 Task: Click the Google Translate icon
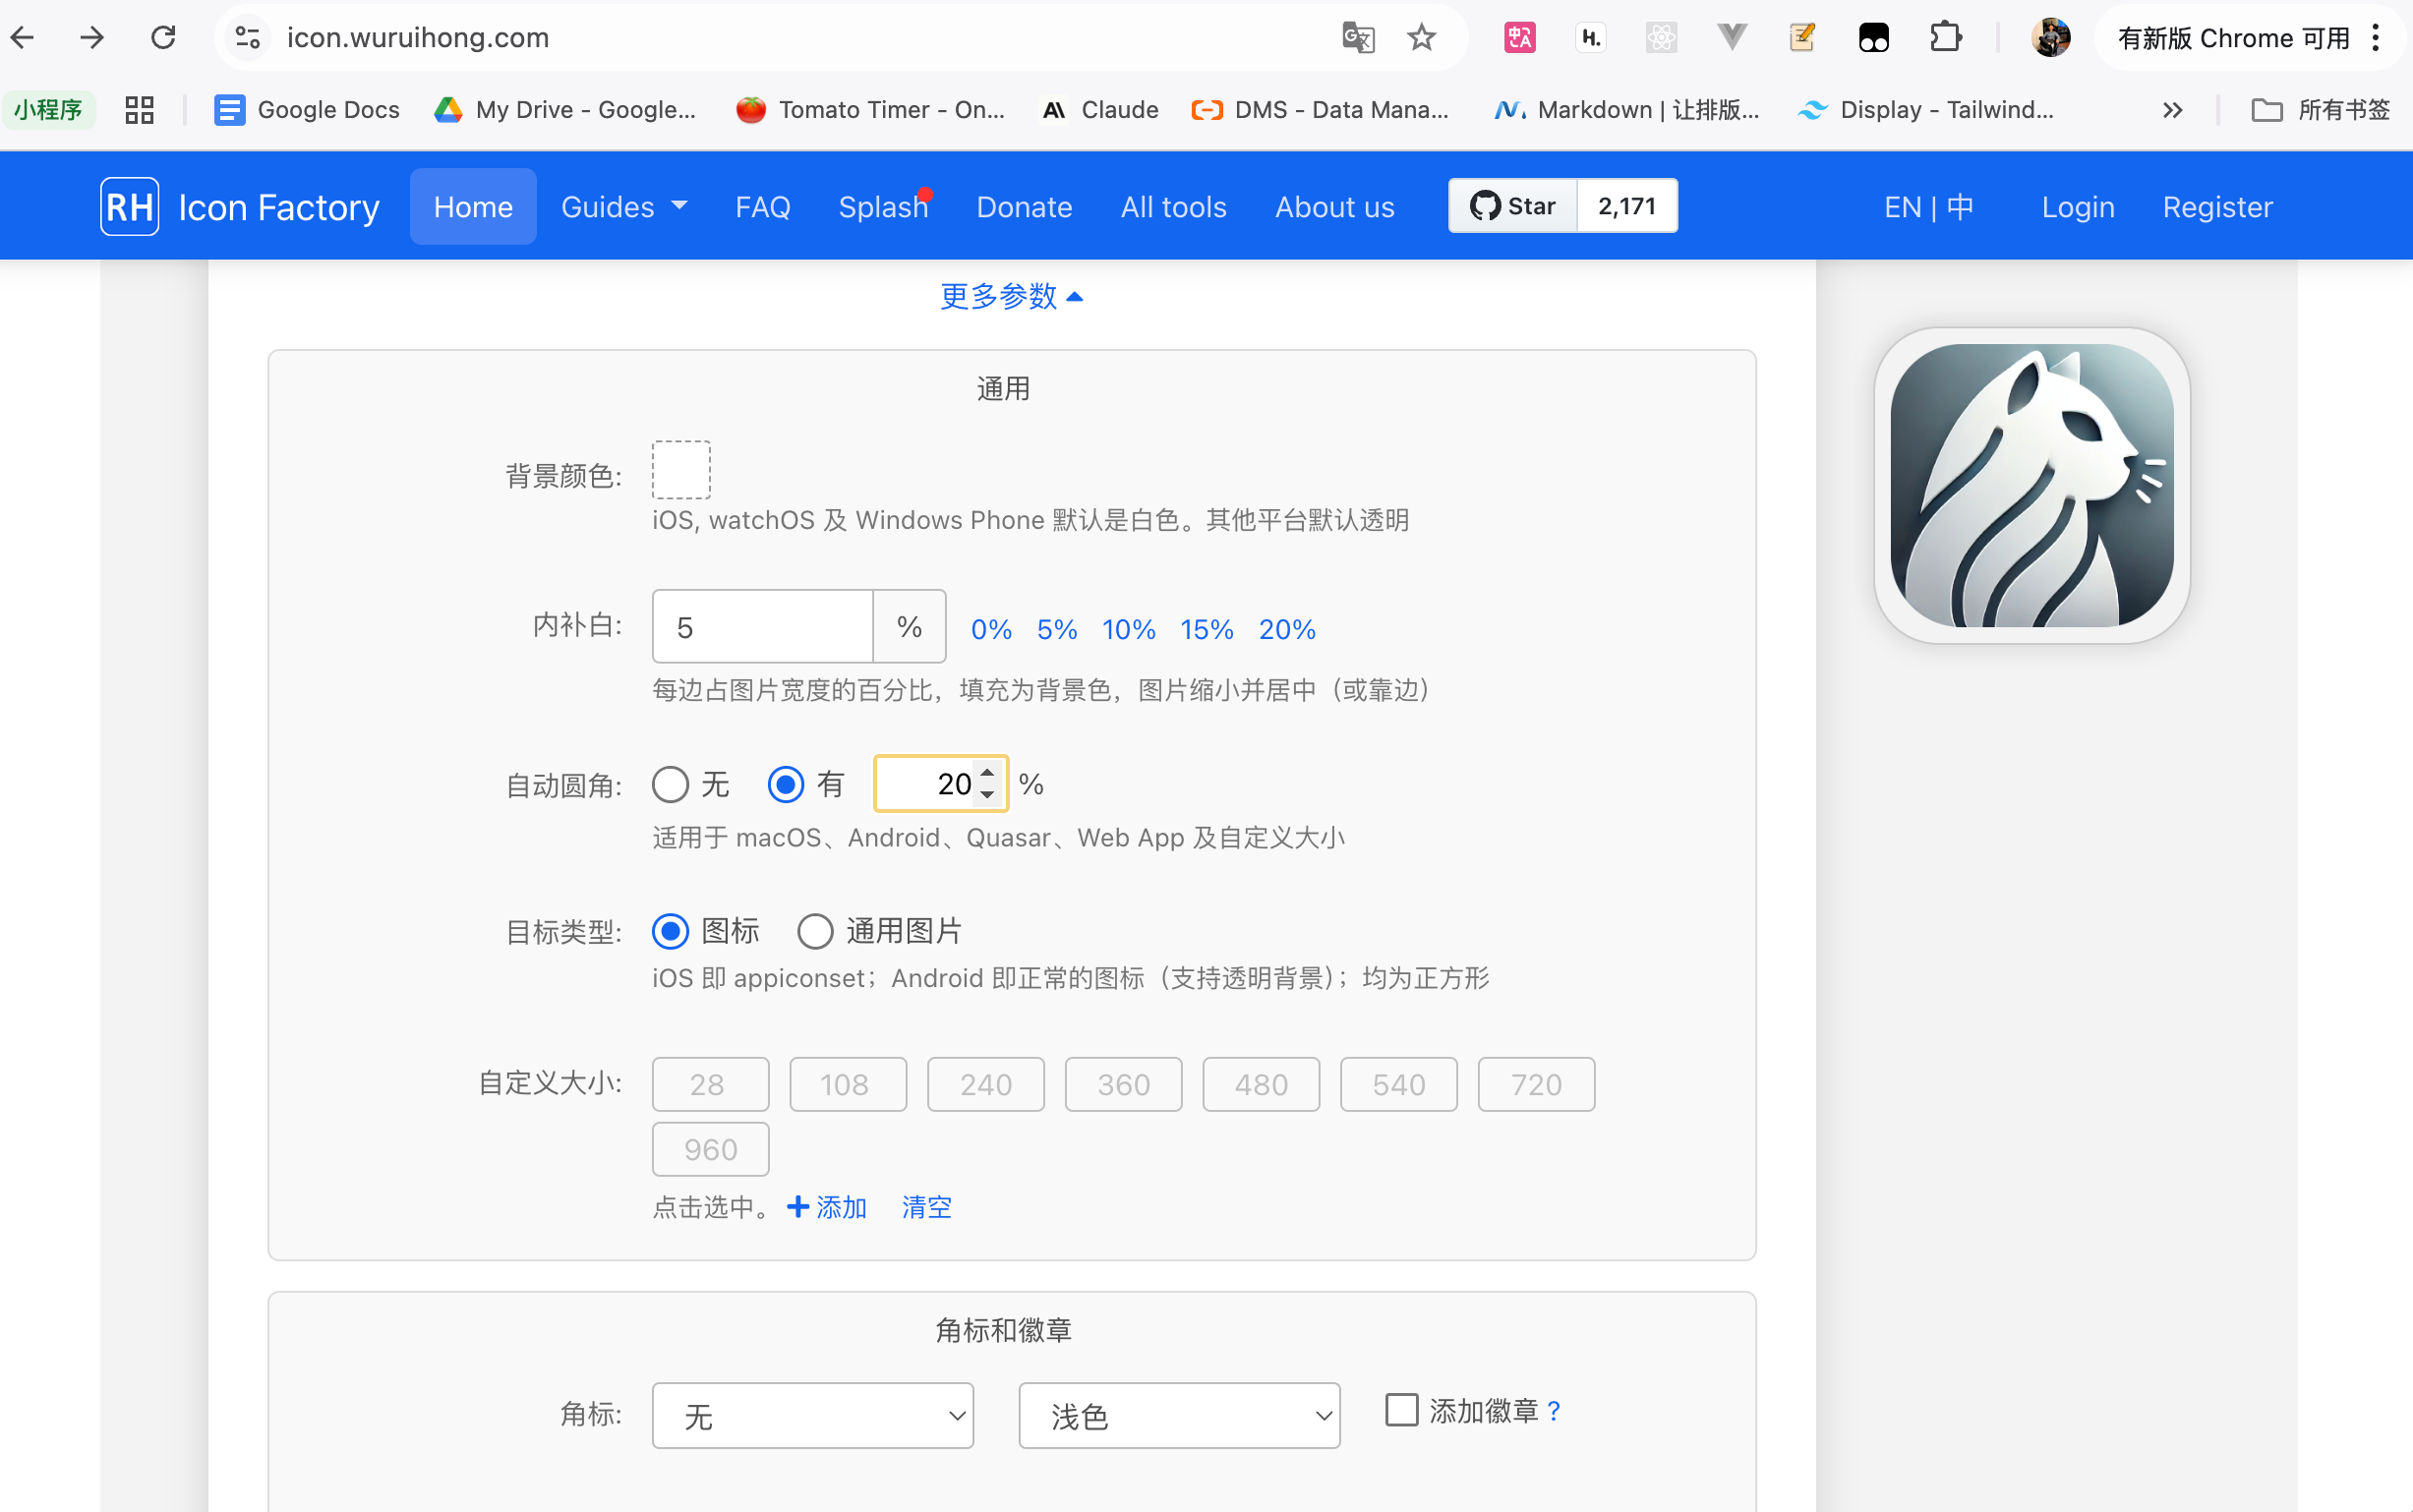1358,38
